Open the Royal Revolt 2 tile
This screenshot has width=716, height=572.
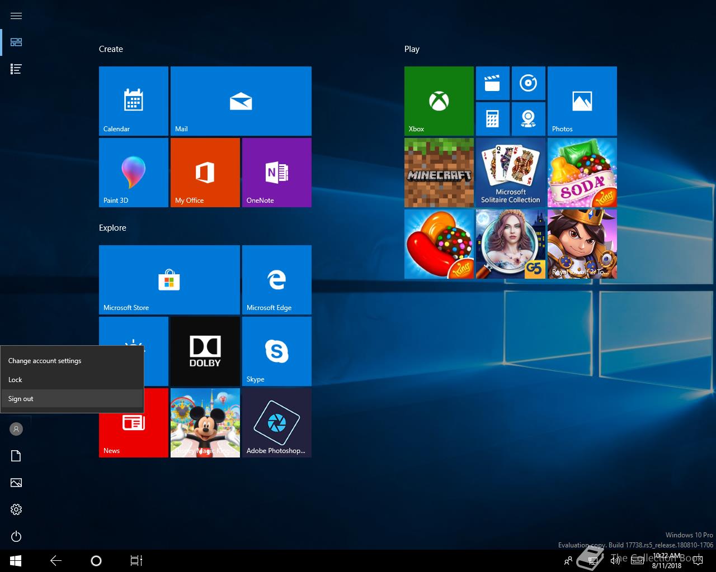(x=582, y=244)
